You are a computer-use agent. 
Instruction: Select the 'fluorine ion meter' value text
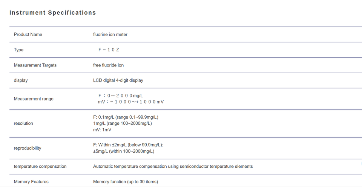110,34
